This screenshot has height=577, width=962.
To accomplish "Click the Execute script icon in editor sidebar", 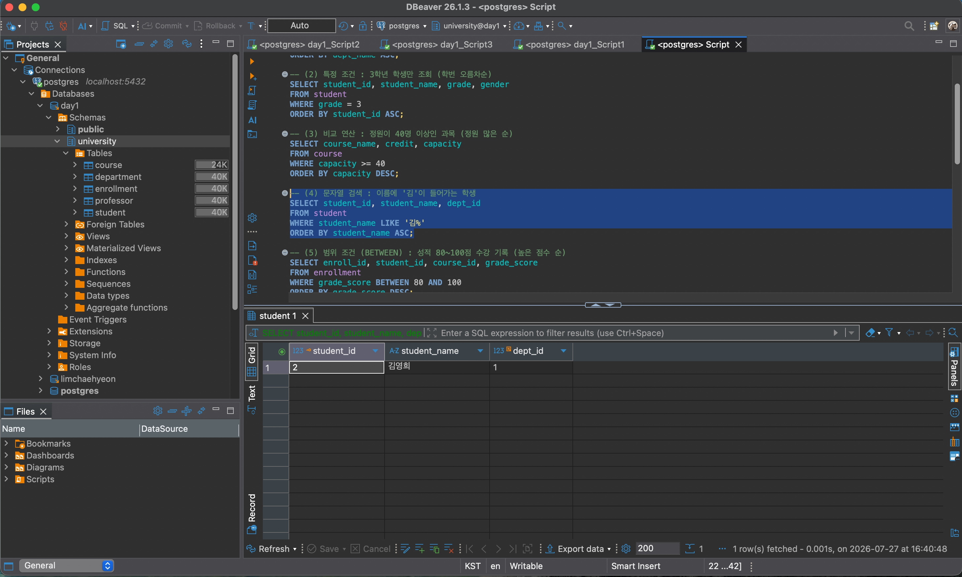I will (252, 90).
